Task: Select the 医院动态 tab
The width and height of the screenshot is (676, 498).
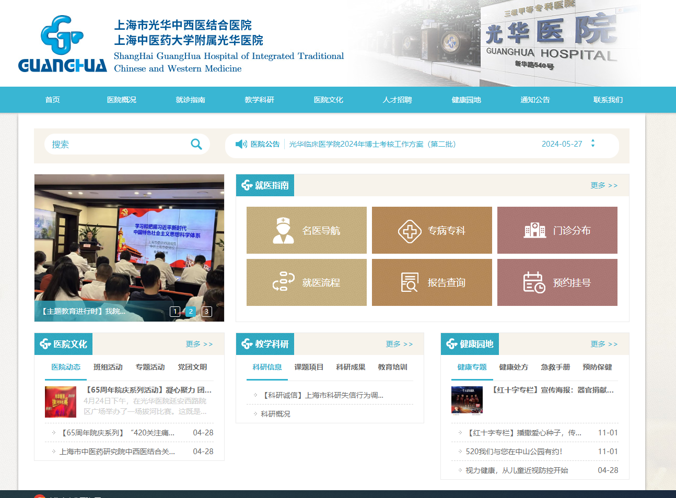Action: click(x=66, y=367)
